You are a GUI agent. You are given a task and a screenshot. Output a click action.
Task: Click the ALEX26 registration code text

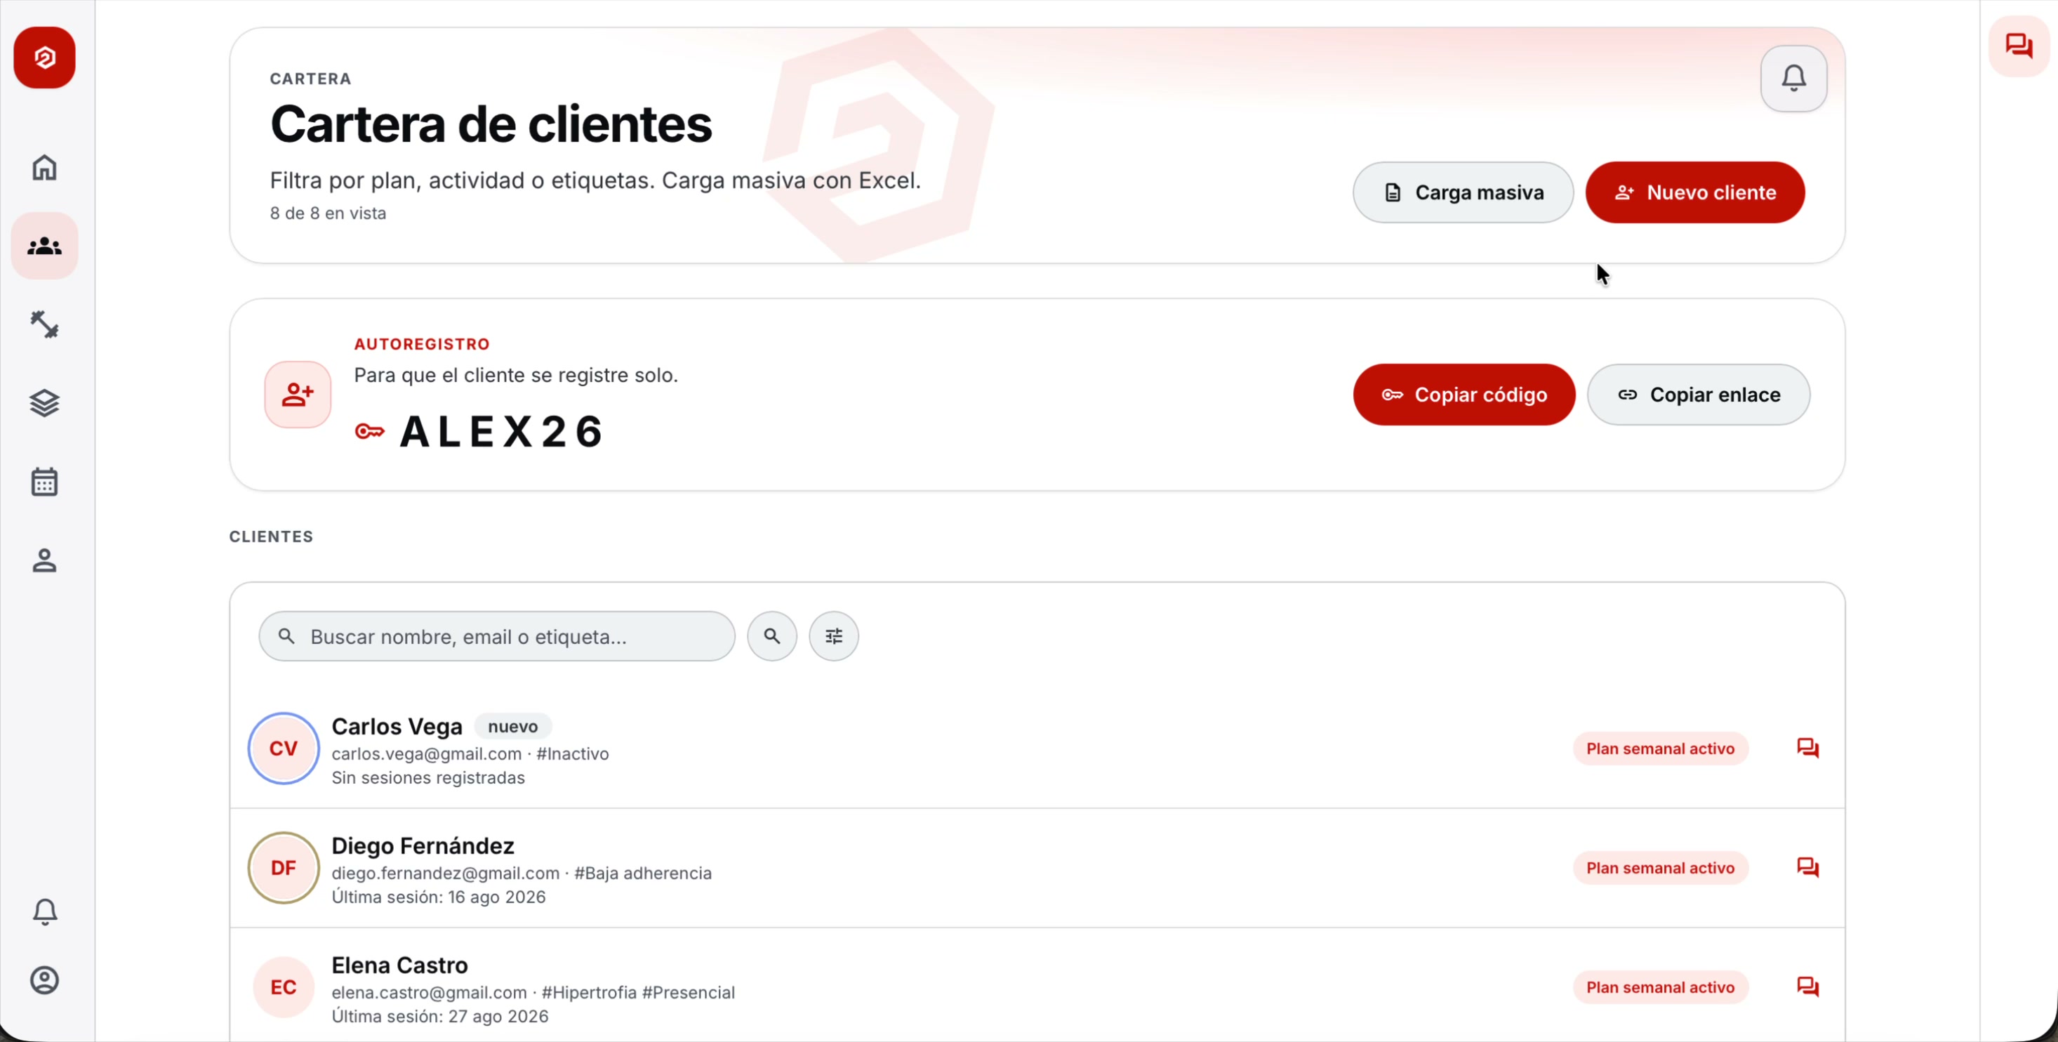point(501,433)
